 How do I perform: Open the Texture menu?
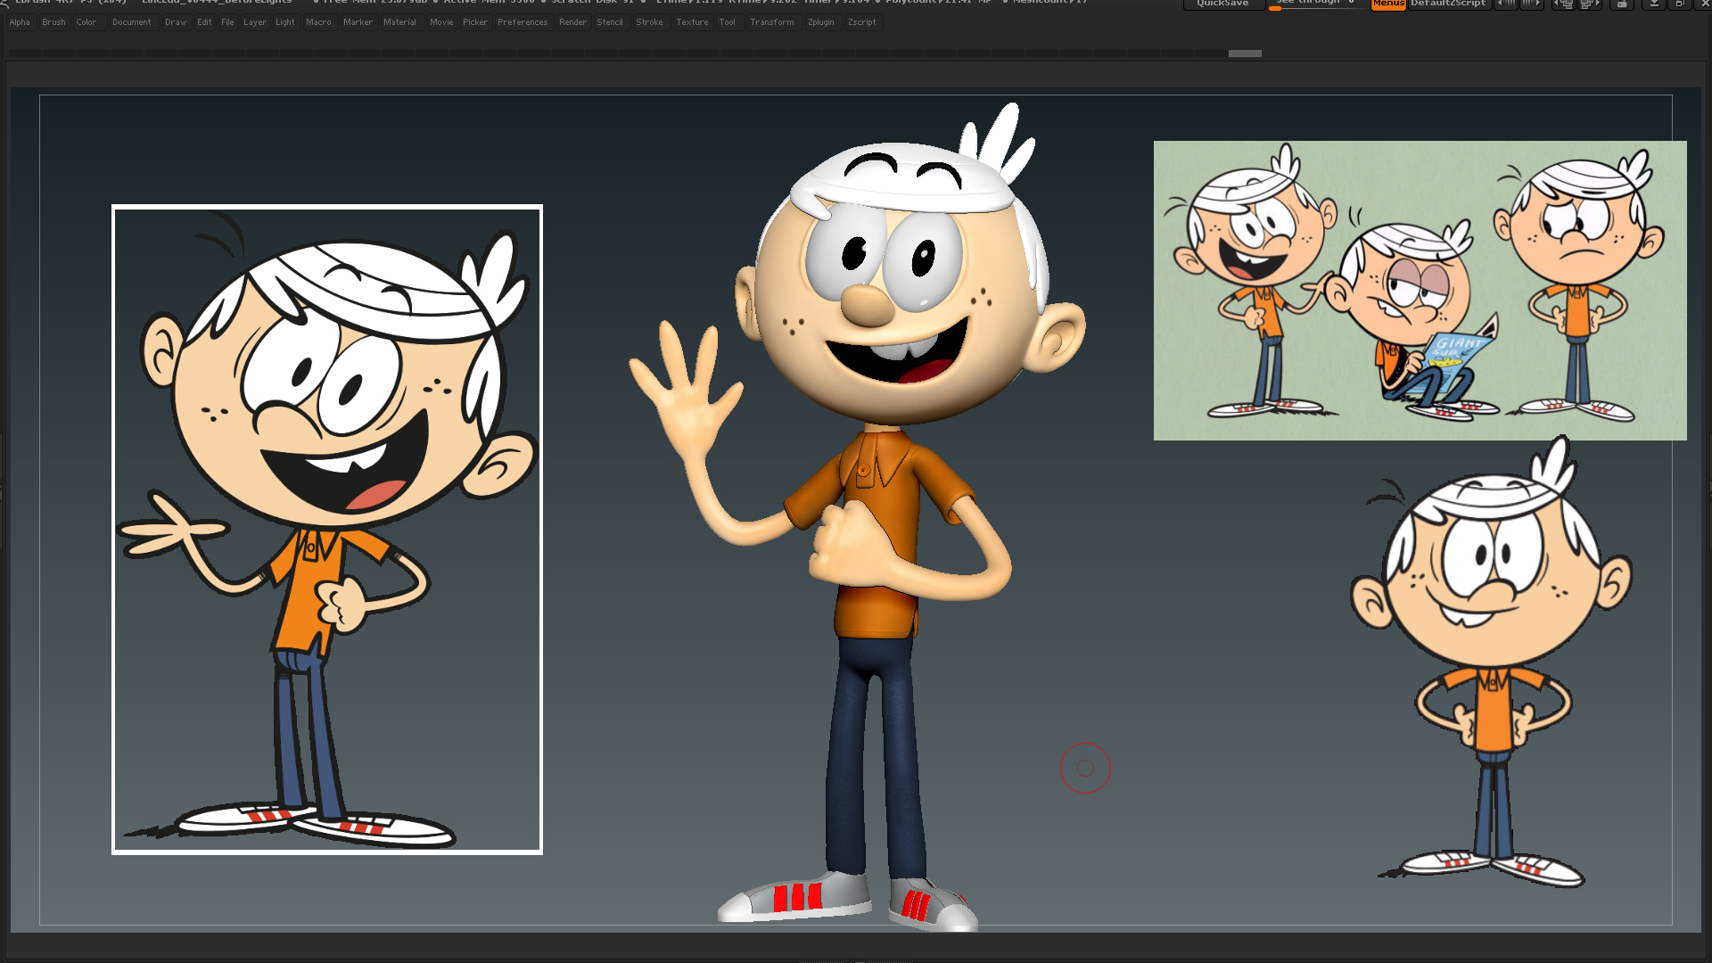pyautogui.click(x=692, y=22)
